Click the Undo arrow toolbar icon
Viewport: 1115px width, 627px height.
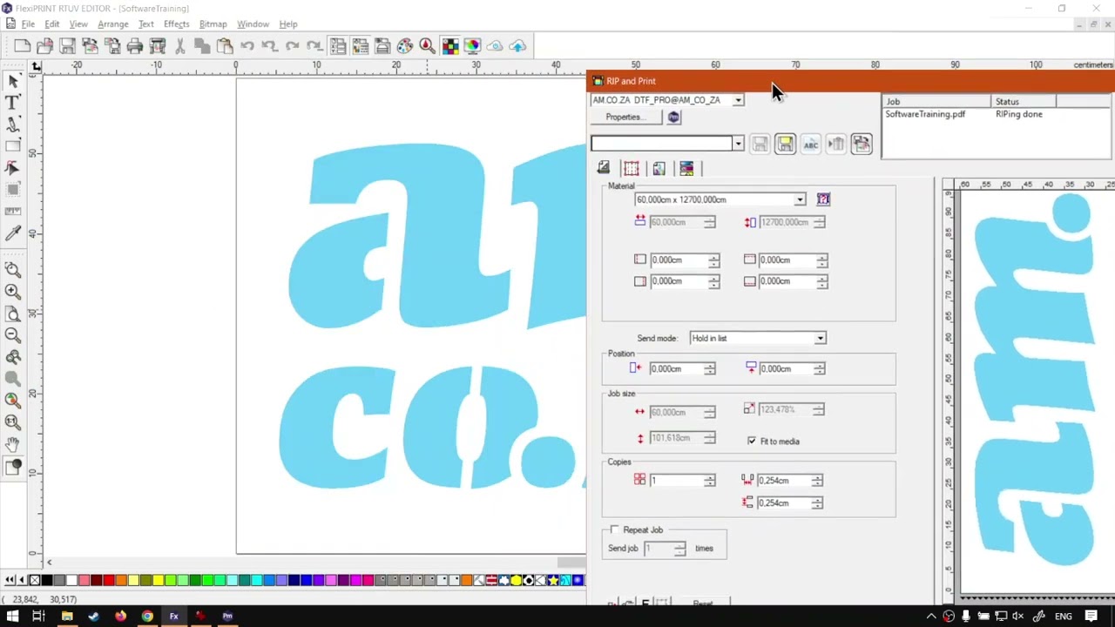click(x=247, y=45)
